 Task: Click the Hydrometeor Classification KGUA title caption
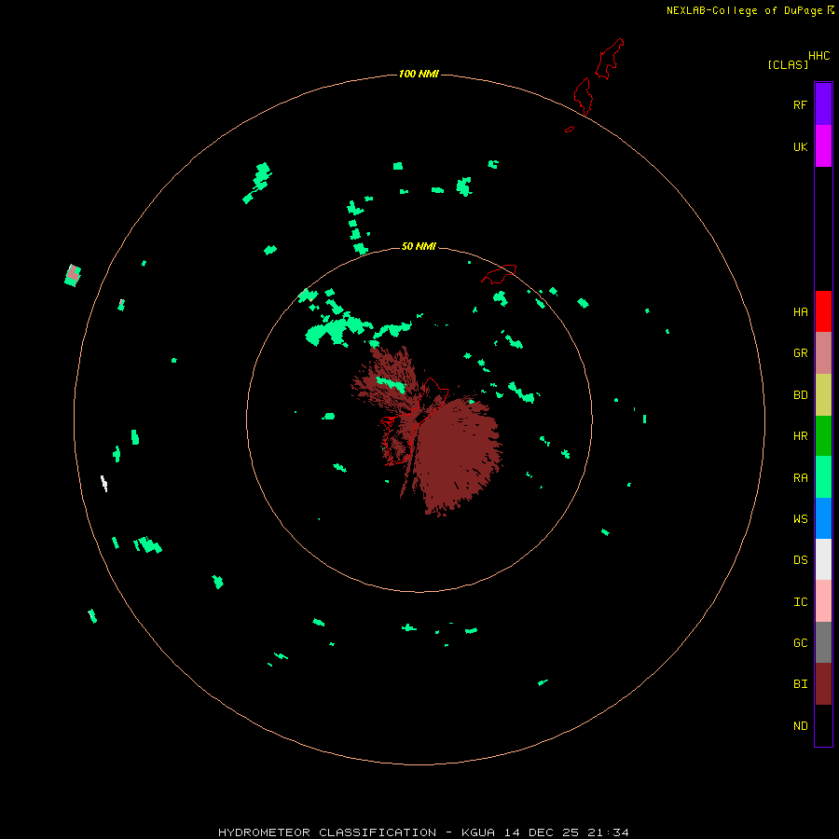click(x=423, y=832)
